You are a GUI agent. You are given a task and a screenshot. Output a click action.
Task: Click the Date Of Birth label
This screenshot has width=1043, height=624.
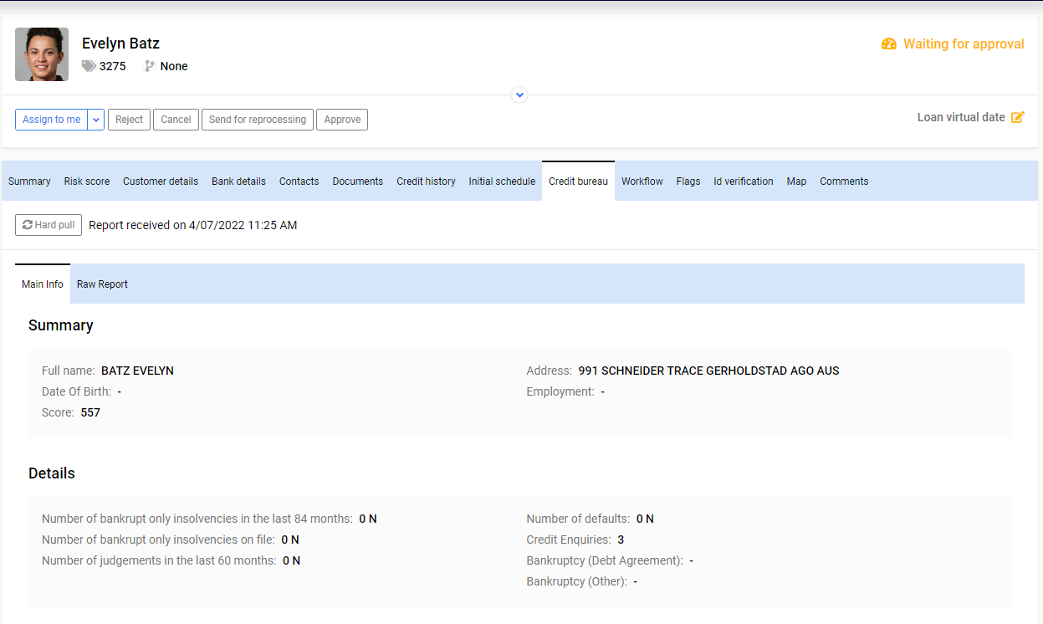(76, 391)
